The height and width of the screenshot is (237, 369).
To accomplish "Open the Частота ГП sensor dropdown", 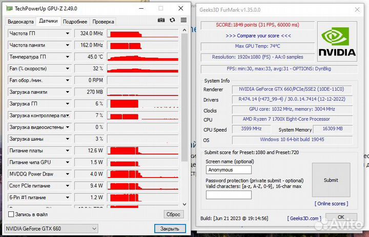I will [68, 33].
